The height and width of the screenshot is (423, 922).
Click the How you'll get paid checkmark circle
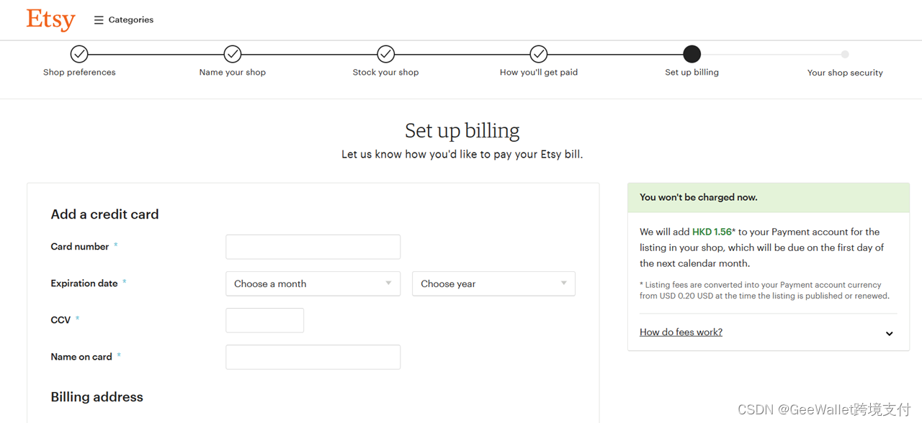(539, 54)
